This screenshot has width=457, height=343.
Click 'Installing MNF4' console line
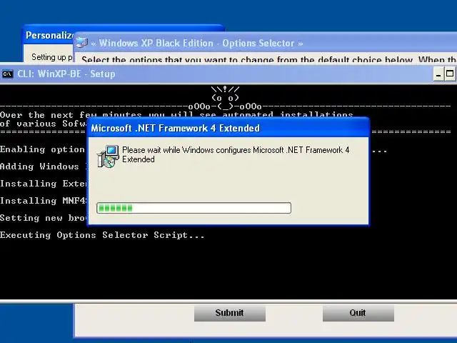coord(44,201)
